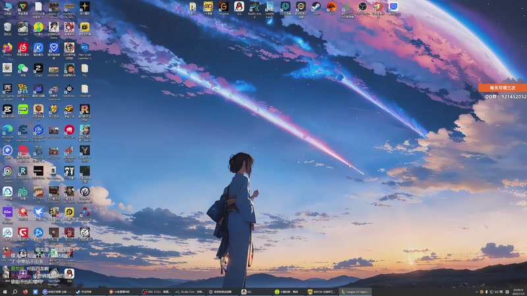527x296 pixels.
Task: Select the Ubisoft Connect shortcut
Action: click(x=7, y=173)
